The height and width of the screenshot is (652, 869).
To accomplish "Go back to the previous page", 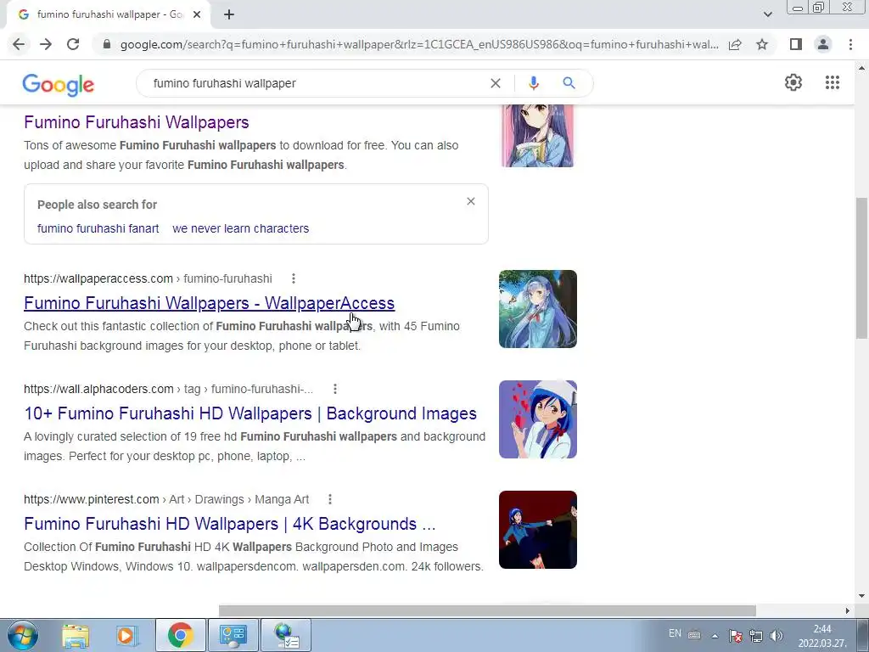I will coord(19,44).
